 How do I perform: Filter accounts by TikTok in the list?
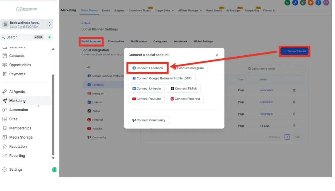pos(94,111)
